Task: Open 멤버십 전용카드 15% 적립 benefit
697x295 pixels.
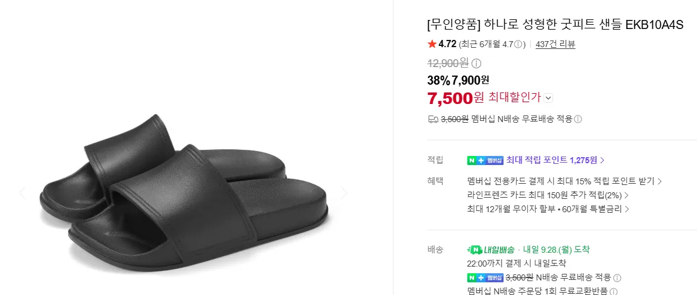Action: point(565,181)
